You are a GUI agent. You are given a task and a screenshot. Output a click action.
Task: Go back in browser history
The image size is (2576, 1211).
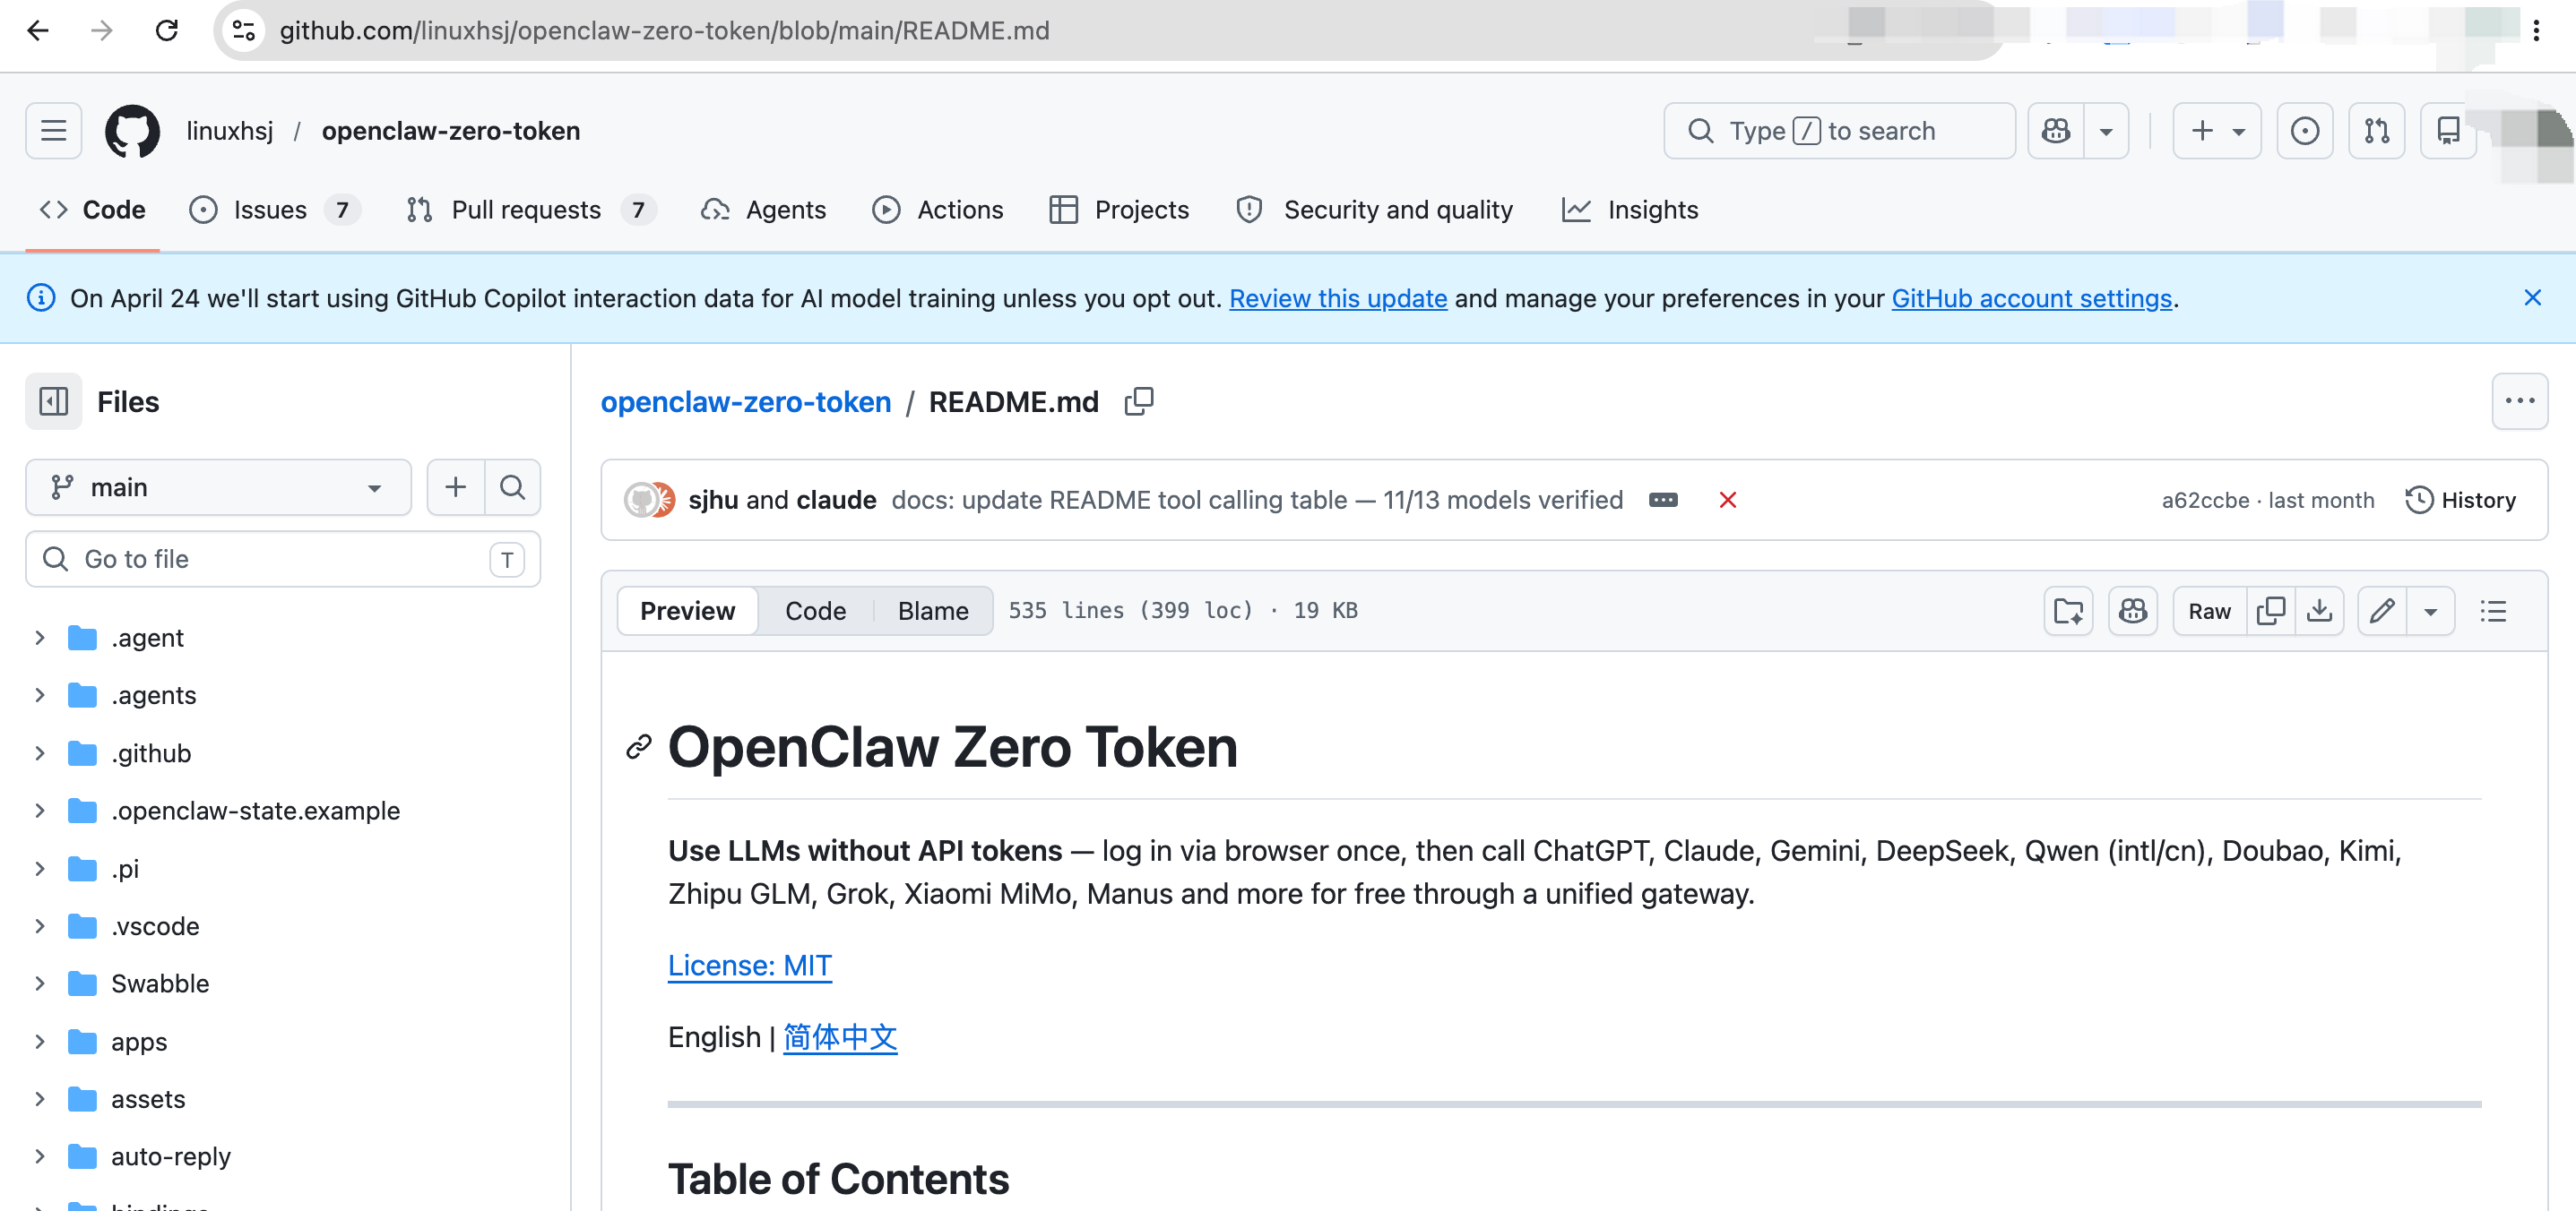point(38,31)
